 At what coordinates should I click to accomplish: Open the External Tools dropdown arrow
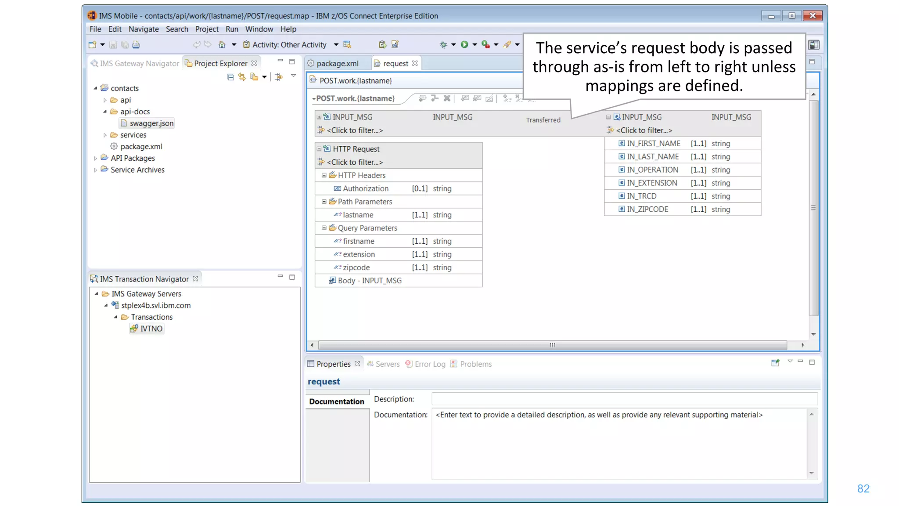tap(496, 44)
